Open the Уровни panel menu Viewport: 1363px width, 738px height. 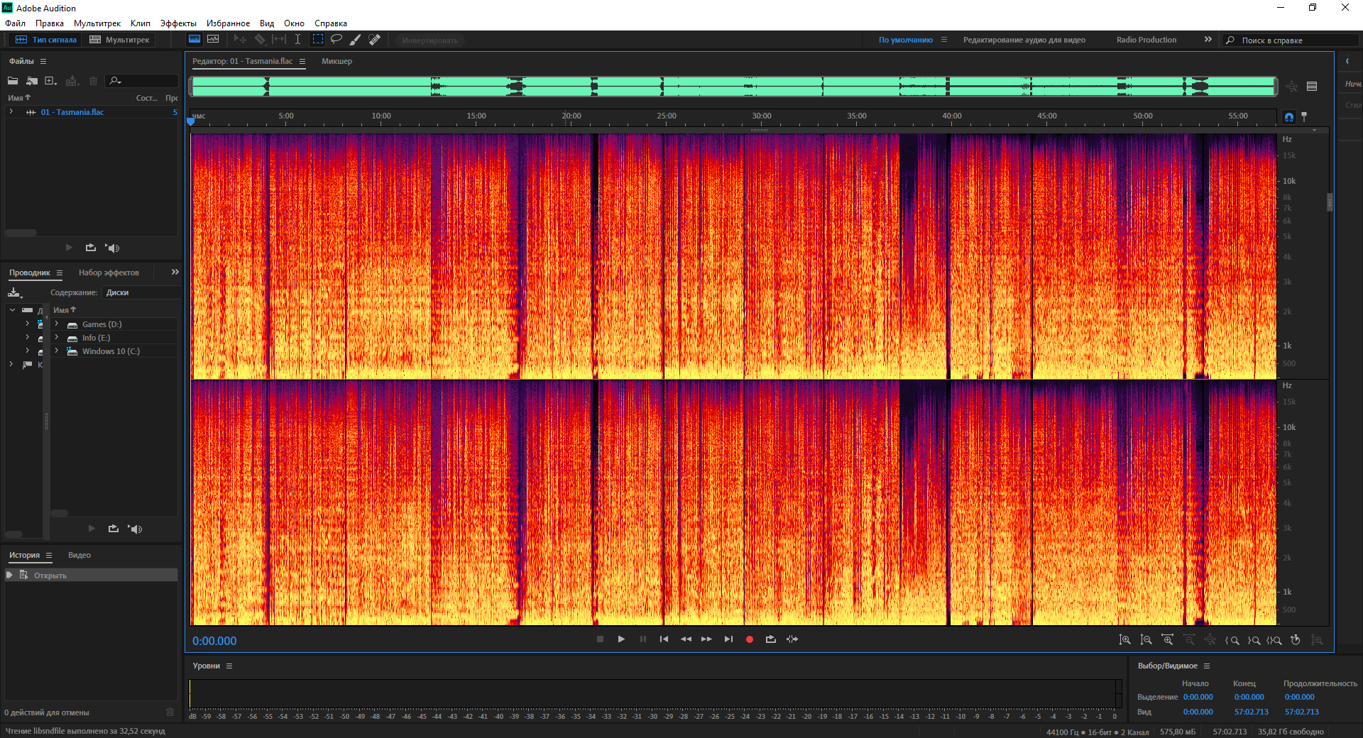tap(229, 666)
